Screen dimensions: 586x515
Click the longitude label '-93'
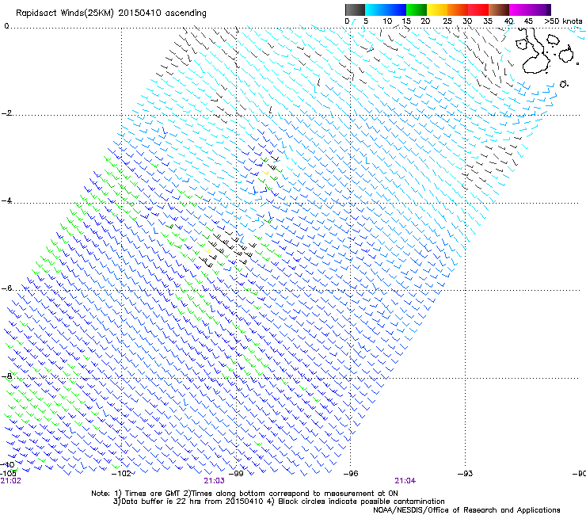(465, 474)
